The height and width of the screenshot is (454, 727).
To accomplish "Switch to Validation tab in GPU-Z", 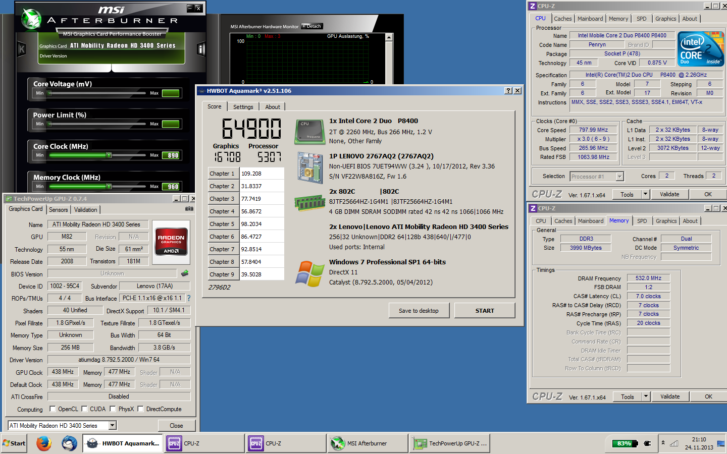I will coord(86,210).
